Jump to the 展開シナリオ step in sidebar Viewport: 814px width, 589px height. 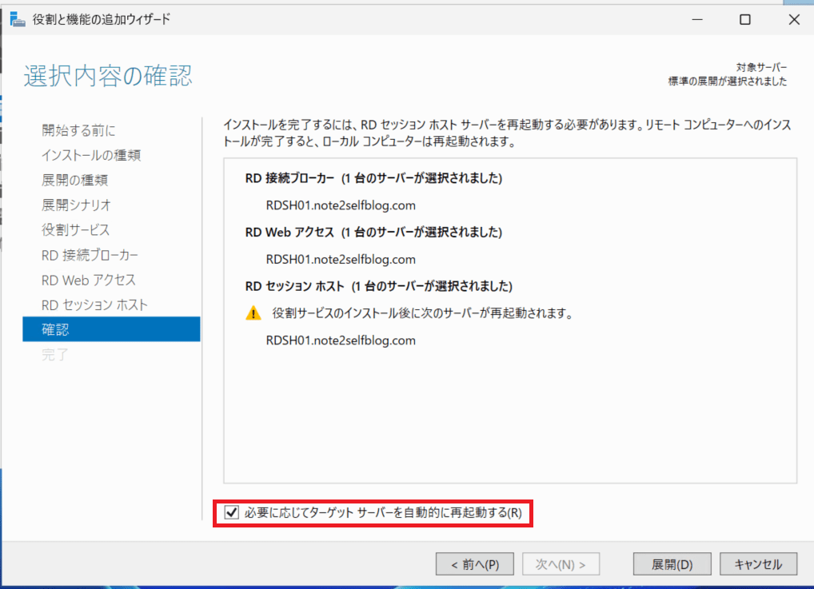(x=76, y=205)
